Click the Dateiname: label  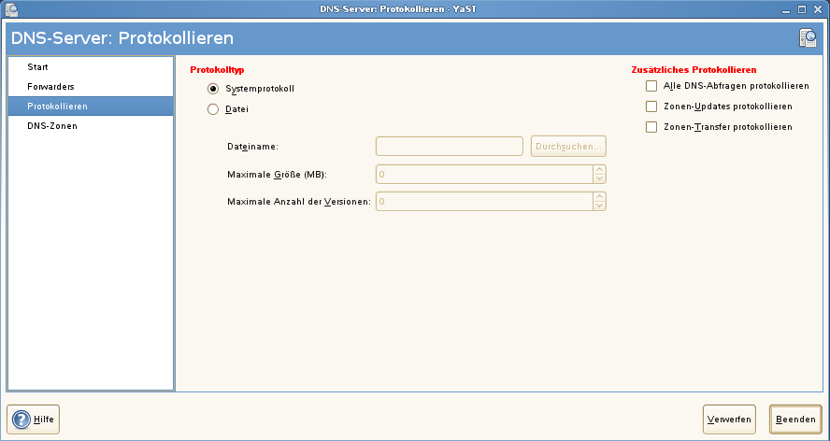click(252, 147)
